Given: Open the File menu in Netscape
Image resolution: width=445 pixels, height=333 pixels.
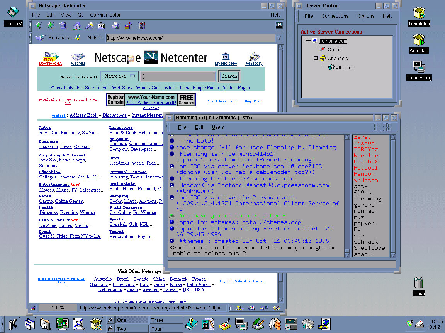Looking at the screenshot, I should [36, 15].
